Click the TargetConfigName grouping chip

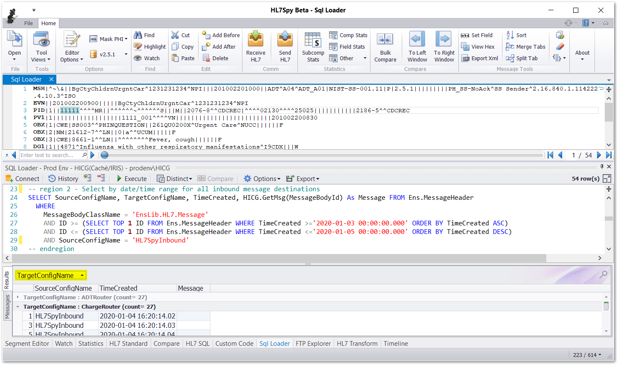click(51, 275)
